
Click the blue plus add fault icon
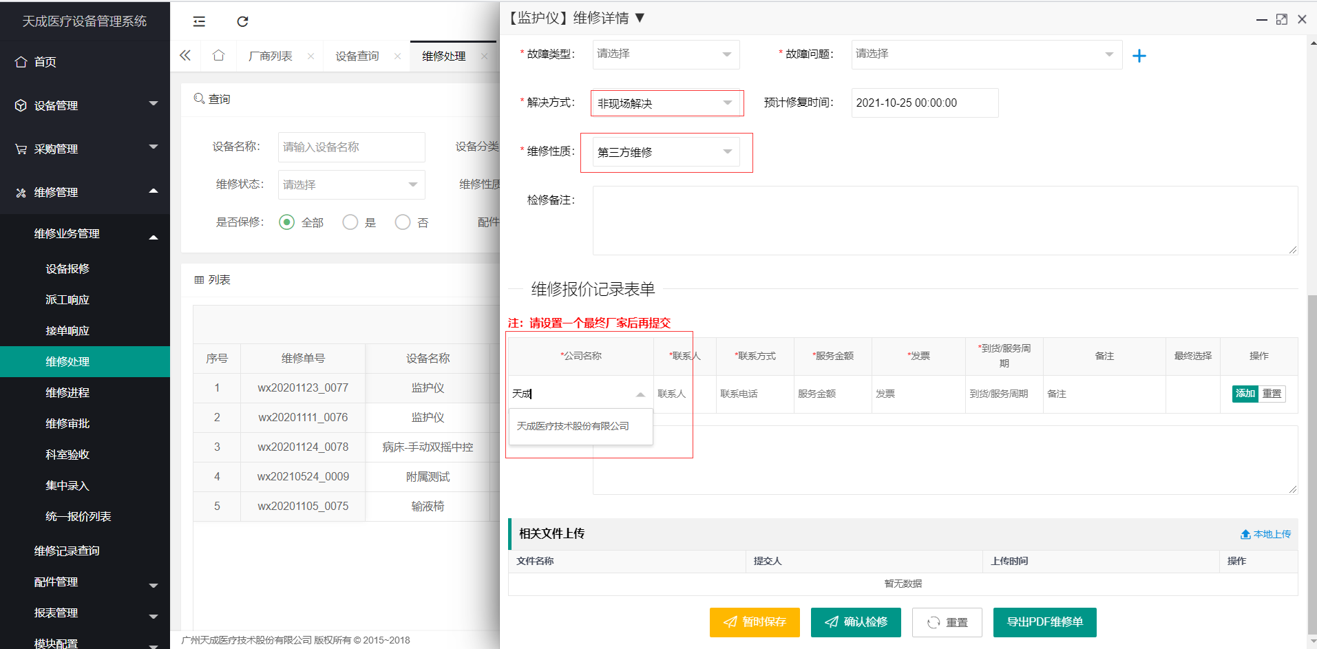(1139, 56)
